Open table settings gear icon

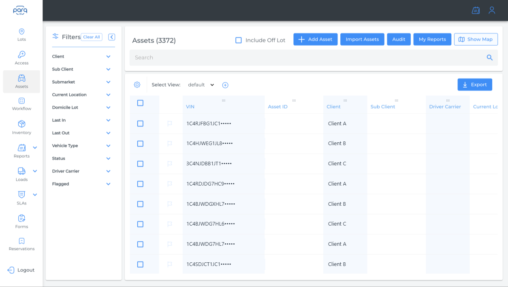tap(137, 85)
